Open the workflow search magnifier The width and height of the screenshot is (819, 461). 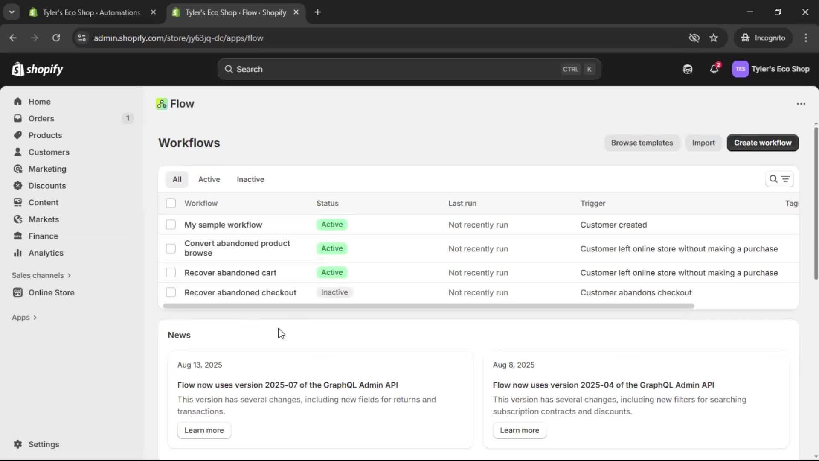point(773,179)
